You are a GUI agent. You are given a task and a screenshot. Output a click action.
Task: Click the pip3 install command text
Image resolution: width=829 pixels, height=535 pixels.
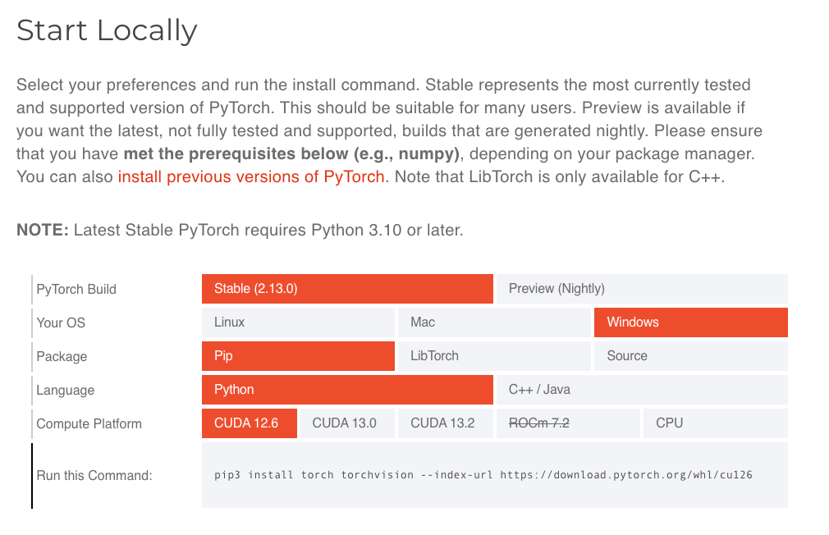coord(483,475)
